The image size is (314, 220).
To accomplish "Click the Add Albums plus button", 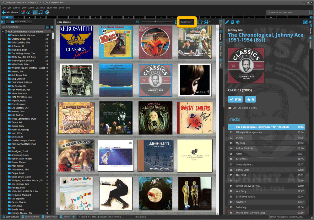I will click(10, 13).
